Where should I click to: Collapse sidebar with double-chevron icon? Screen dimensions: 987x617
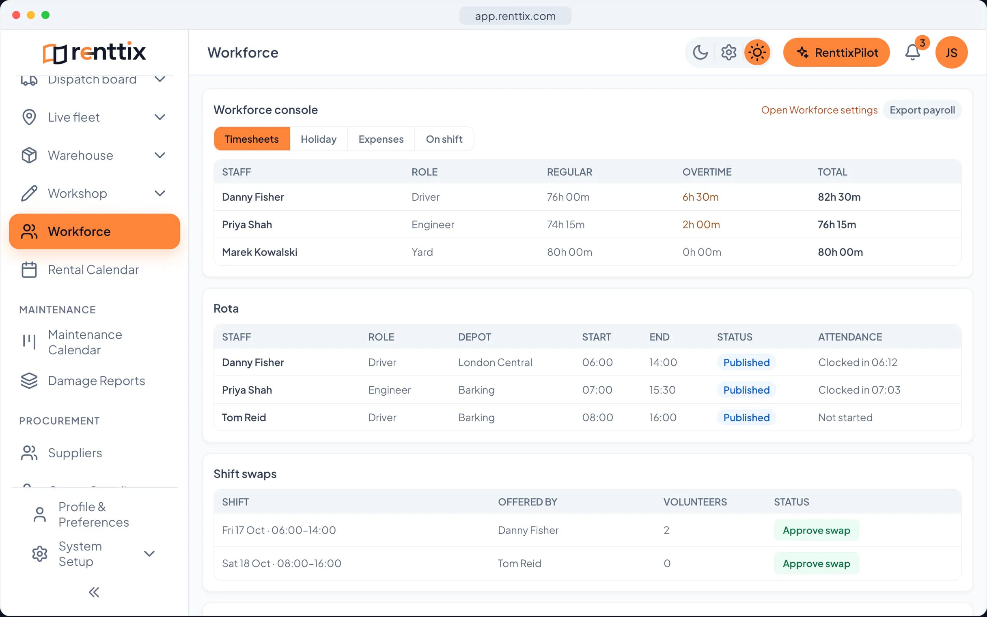pyautogui.click(x=94, y=592)
